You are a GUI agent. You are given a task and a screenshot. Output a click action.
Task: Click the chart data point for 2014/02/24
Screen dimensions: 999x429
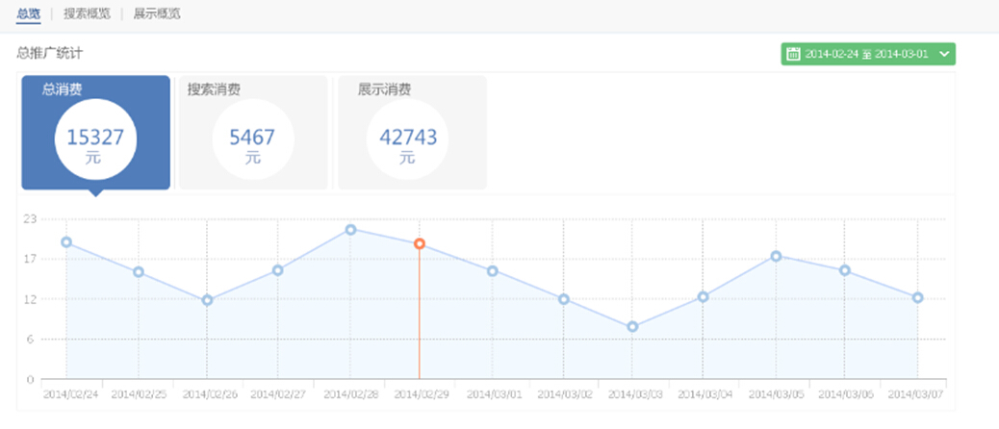66,242
